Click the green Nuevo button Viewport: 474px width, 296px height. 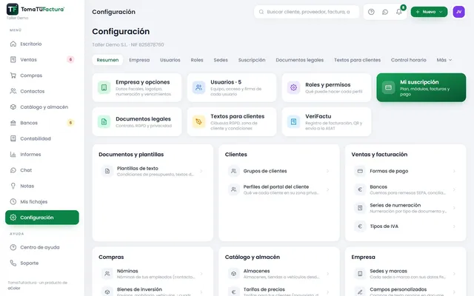(x=429, y=12)
